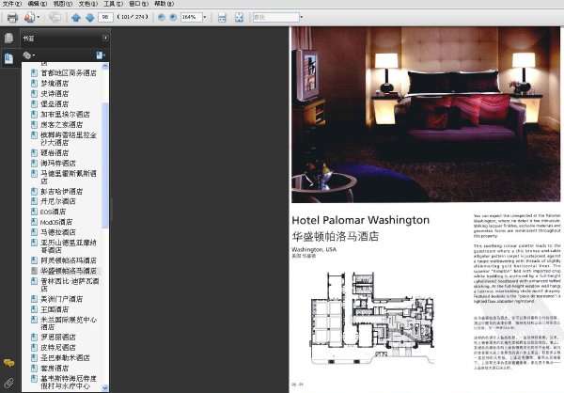Click bookmark page icon beside 王国酒店
This screenshot has height=393, width=564.
[x=34, y=309]
